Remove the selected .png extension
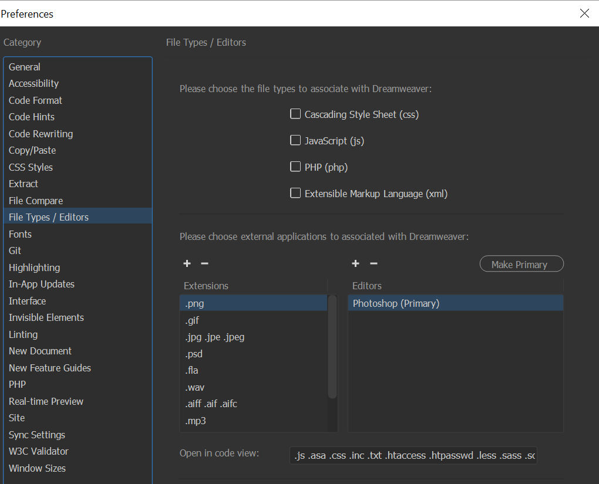The image size is (599, 484). tap(204, 263)
